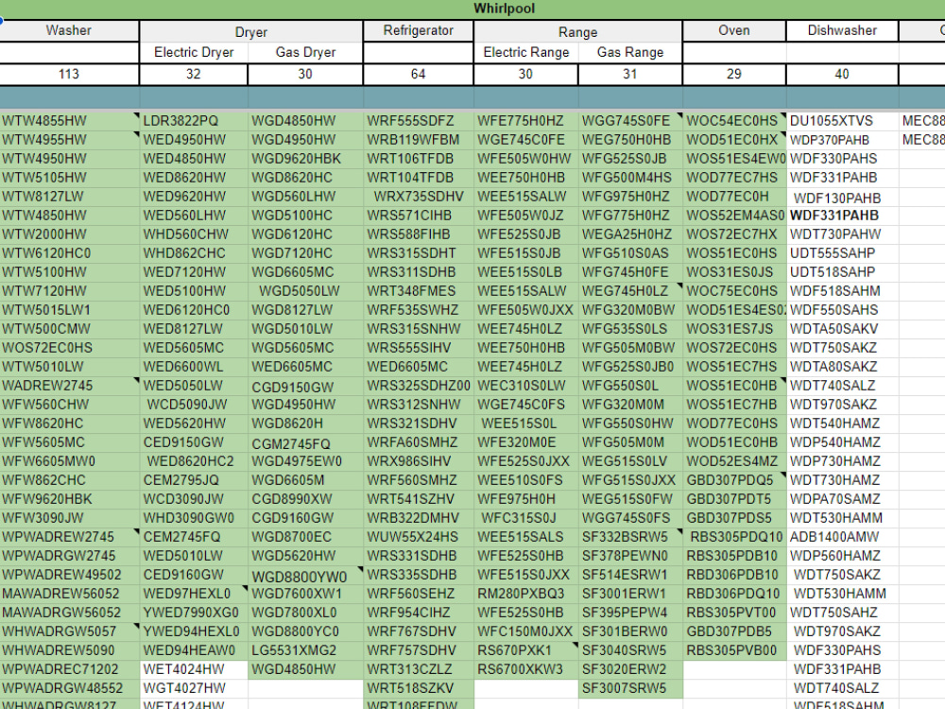Screen dimensions: 945x709
Task: Click the Oven count cell 29
Action: click(x=734, y=74)
